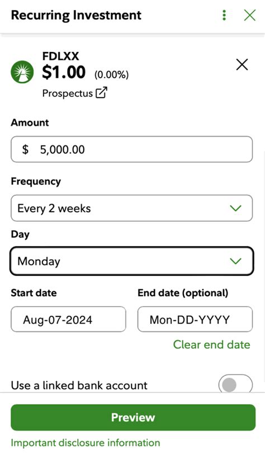Select the Start date field Aug-07-2024

point(69,319)
